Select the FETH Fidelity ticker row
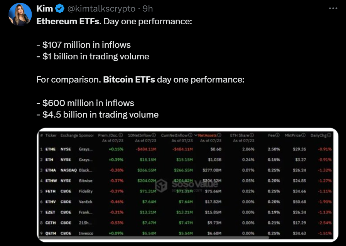Screen dimensions: 346x246 pos(186,191)
